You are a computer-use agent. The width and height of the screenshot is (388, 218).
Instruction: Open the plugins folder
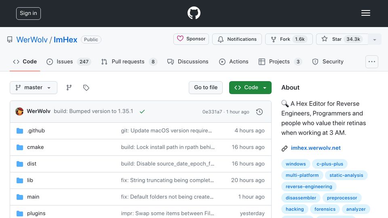(36, 213)
